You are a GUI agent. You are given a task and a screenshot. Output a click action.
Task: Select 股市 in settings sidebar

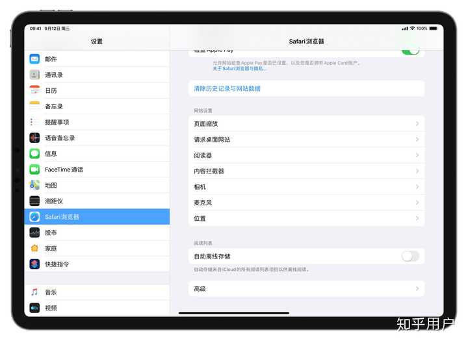(97, 233)
